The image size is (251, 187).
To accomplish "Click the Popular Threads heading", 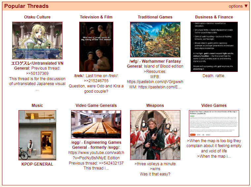I will click(x=26, y=6).
